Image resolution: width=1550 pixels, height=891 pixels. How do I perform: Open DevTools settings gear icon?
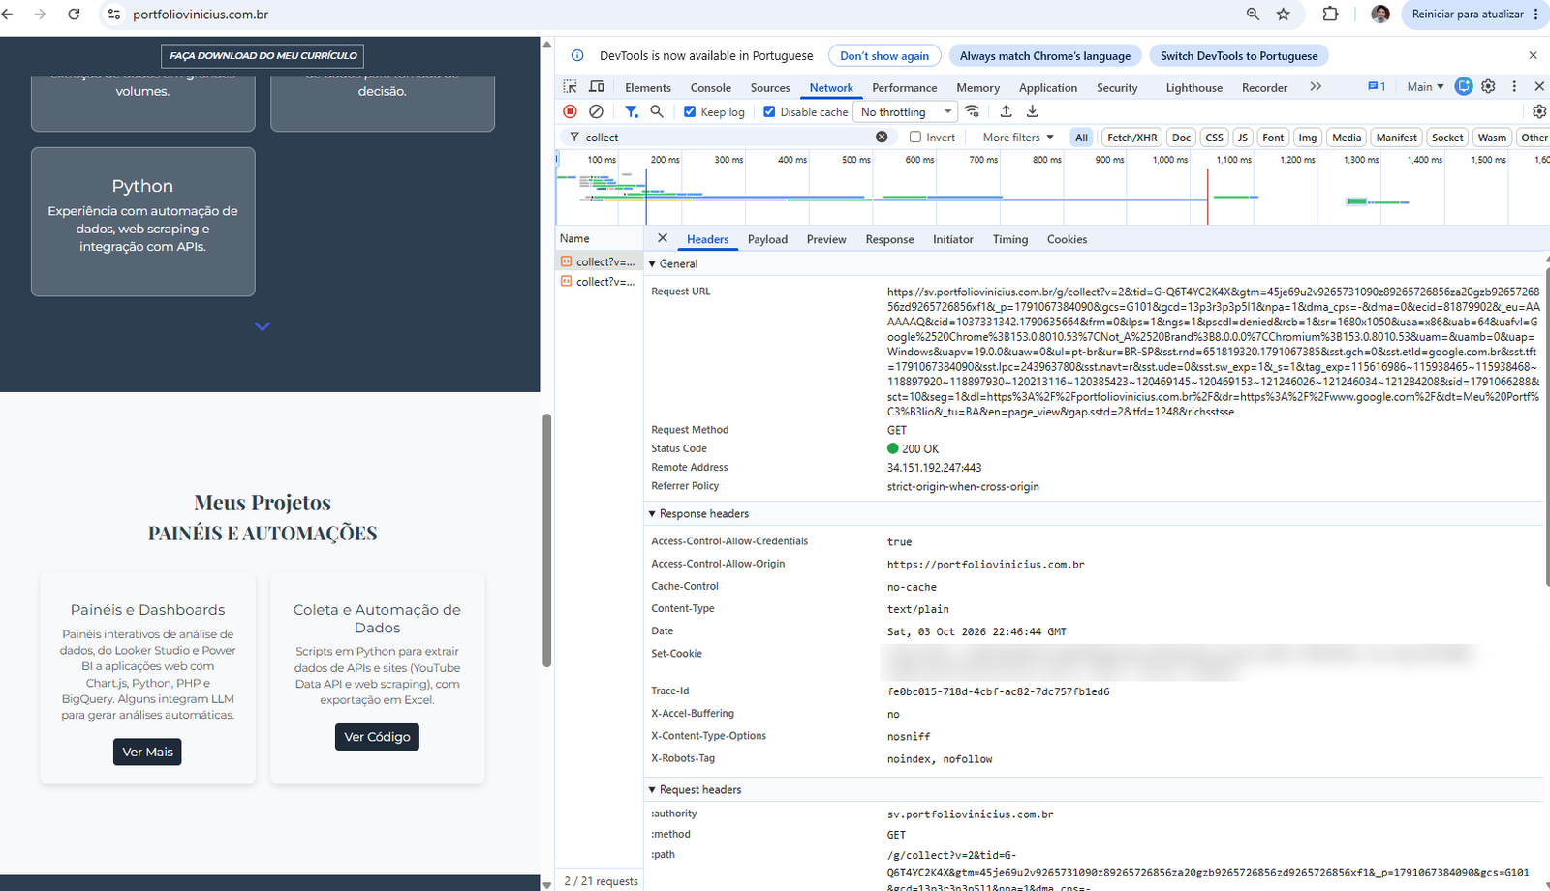pos(1489,86)
